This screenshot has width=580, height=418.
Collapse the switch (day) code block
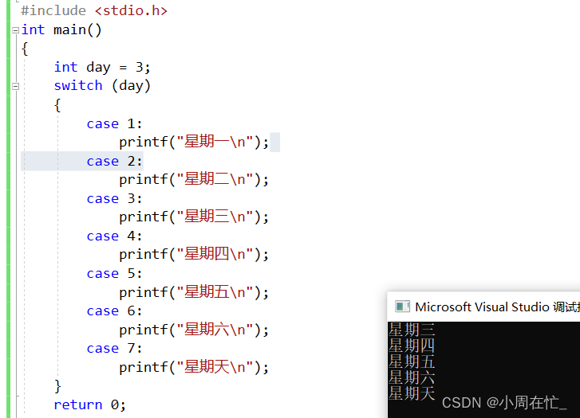pyautogui.click(x=15, y=86)
